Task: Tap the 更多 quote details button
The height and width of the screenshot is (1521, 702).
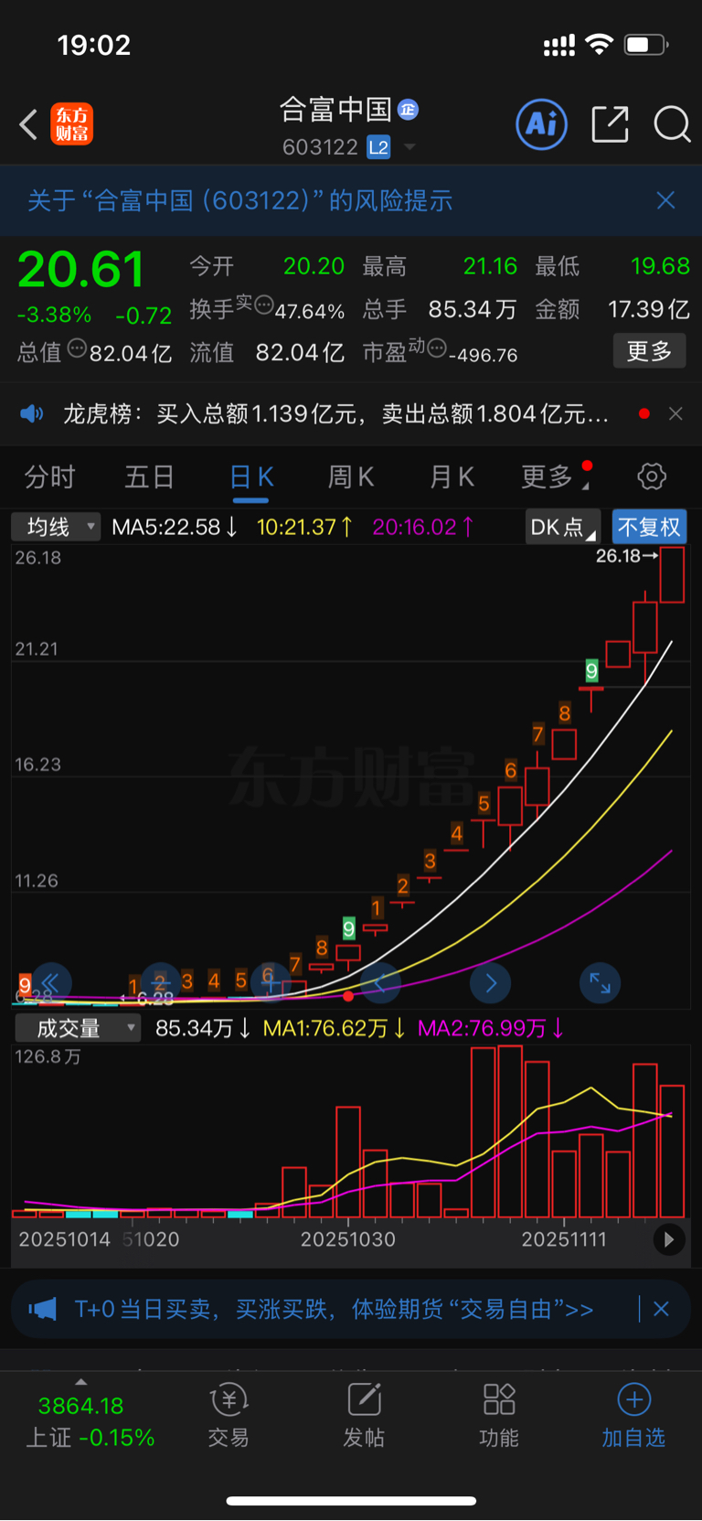Action: pyautogui.click(x=649, y=351)
